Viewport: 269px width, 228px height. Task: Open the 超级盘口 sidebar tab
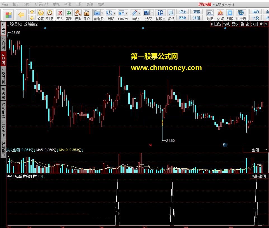pos(3,149)
